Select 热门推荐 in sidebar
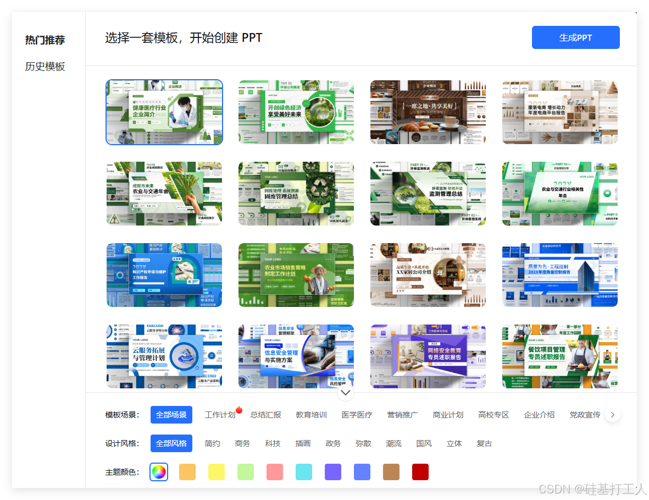 (x=44, y=40)
